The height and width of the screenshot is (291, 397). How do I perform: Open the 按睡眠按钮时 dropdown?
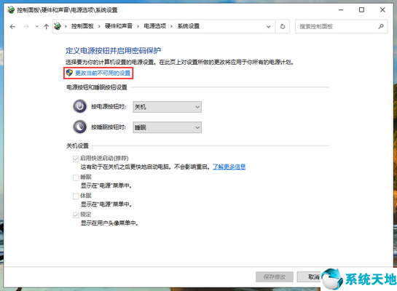click(167, 127)
